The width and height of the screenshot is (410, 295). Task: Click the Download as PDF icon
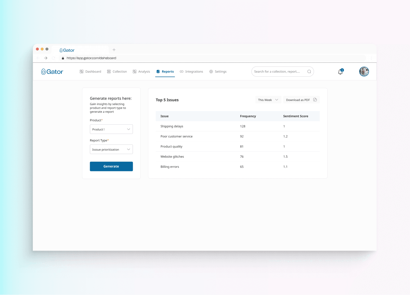tap(315, 100)
